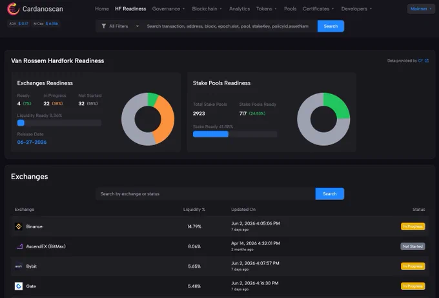Click the 717 stake pools ready value

coord(243,114)
